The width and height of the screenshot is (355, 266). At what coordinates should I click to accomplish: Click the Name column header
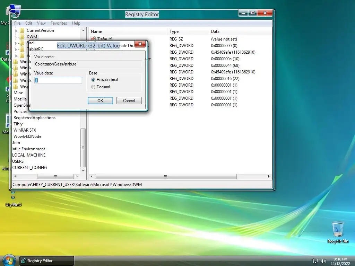(128, 32)
